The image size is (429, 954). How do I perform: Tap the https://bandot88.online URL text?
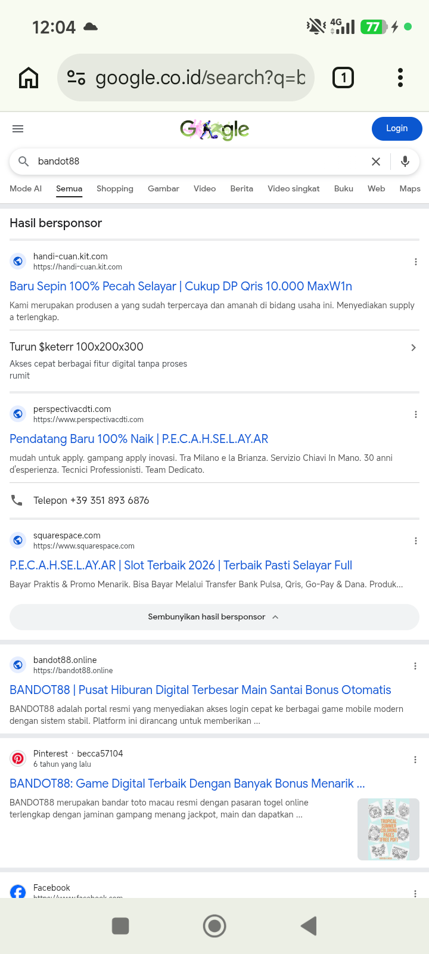point(73,671)
